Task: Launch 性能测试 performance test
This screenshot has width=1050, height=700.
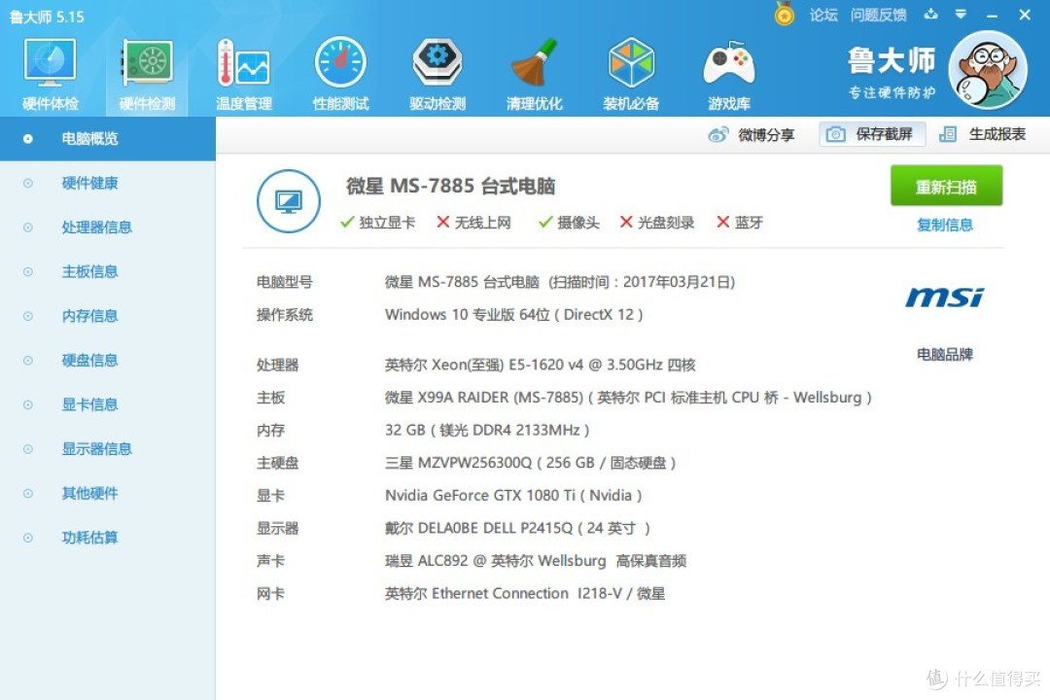Action: (x=340, y=74)
